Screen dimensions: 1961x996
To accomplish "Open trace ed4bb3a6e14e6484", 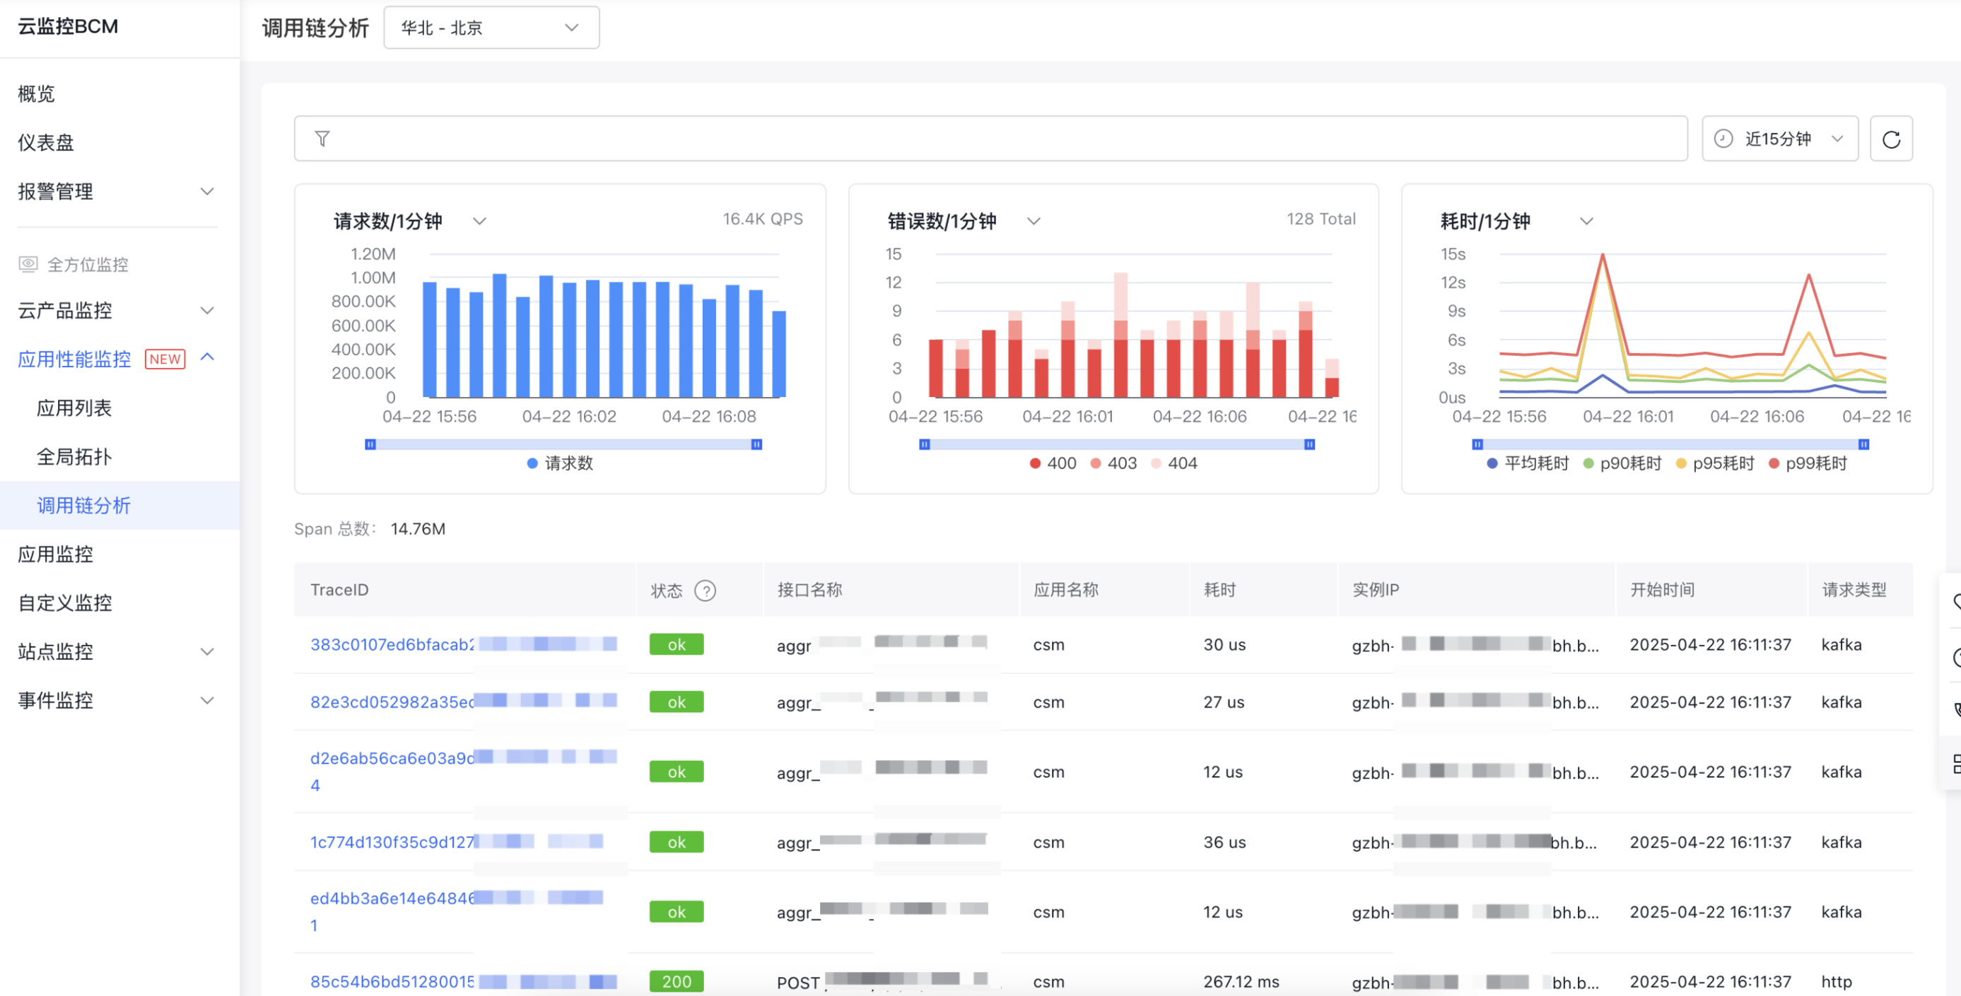I will 392,899.
